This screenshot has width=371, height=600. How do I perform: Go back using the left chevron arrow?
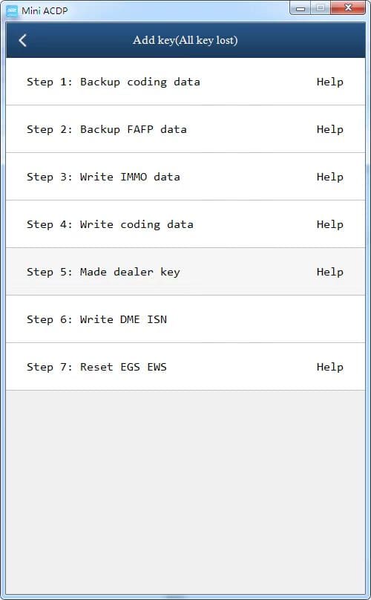click(22, 40)
